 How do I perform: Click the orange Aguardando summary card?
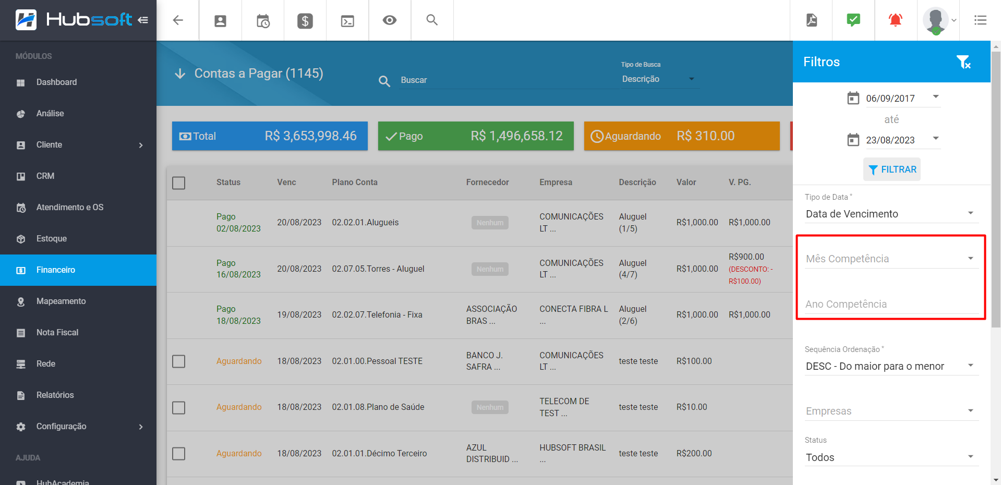tap(682, 136)
